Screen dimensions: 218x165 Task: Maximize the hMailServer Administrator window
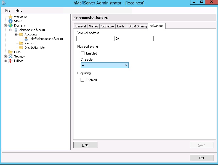[x=201, y=2]
